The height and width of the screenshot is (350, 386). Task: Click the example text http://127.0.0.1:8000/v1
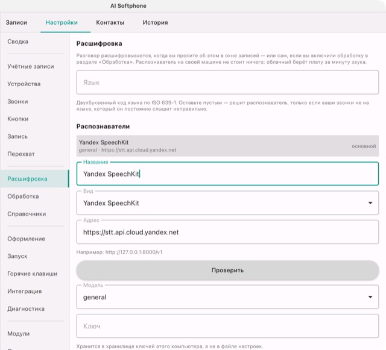coord(134,252)
